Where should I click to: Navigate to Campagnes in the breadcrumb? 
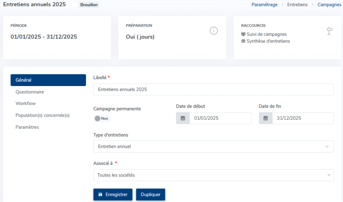pyautogui.click(x=330, y=5)
